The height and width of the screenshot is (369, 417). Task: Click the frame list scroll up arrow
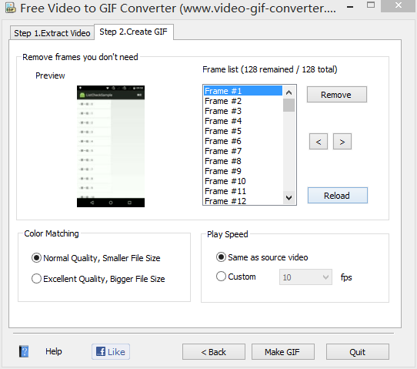click(289, 92)
